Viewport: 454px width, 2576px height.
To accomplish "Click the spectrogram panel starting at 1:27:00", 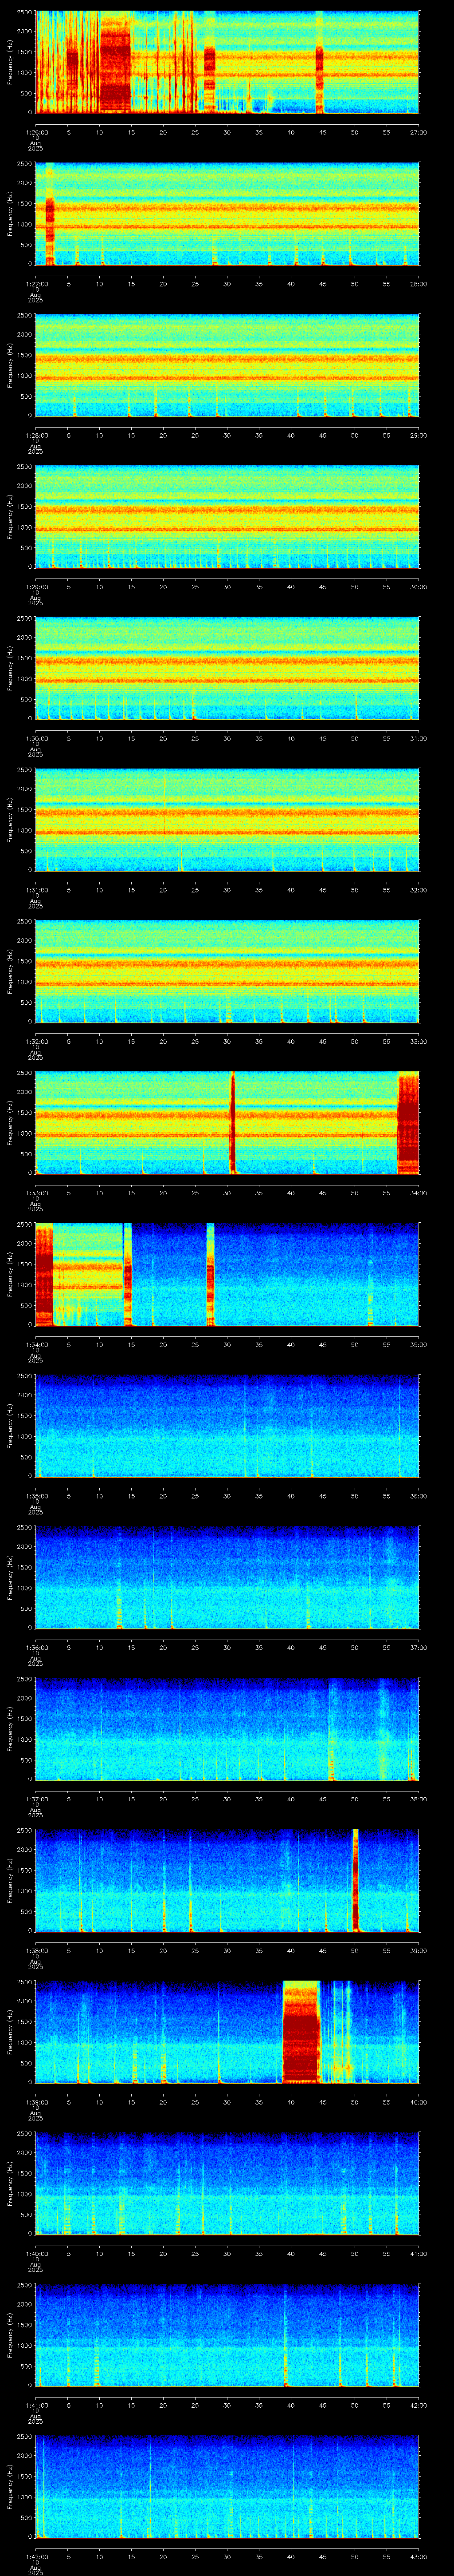I will (227, 214).
